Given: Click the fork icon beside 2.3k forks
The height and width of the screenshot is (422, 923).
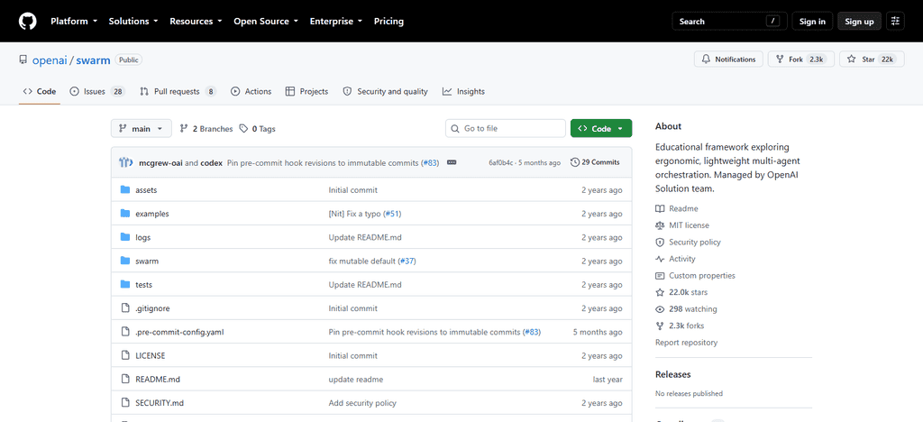Looking at the screenshot, I should click(659, 326).
